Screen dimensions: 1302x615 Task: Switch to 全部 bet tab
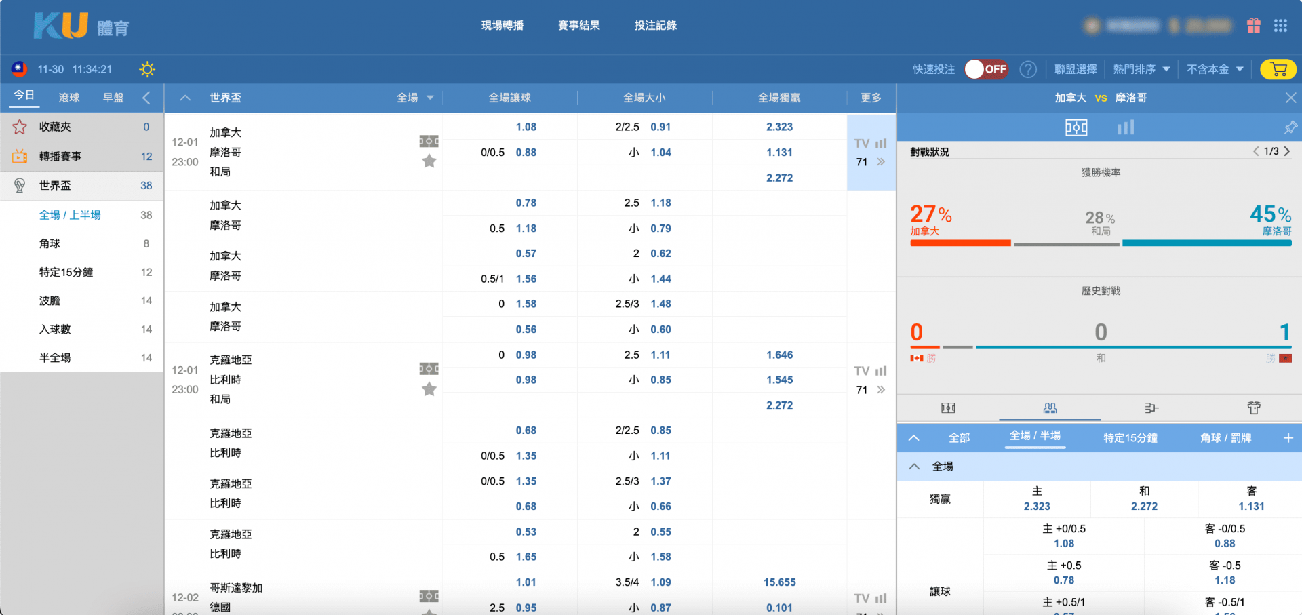[959, 438]
